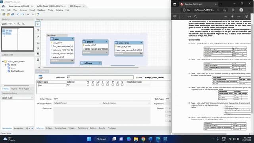Click the Open Model folder icon
This screenshot has width=254, height=143.
[8, 14]
